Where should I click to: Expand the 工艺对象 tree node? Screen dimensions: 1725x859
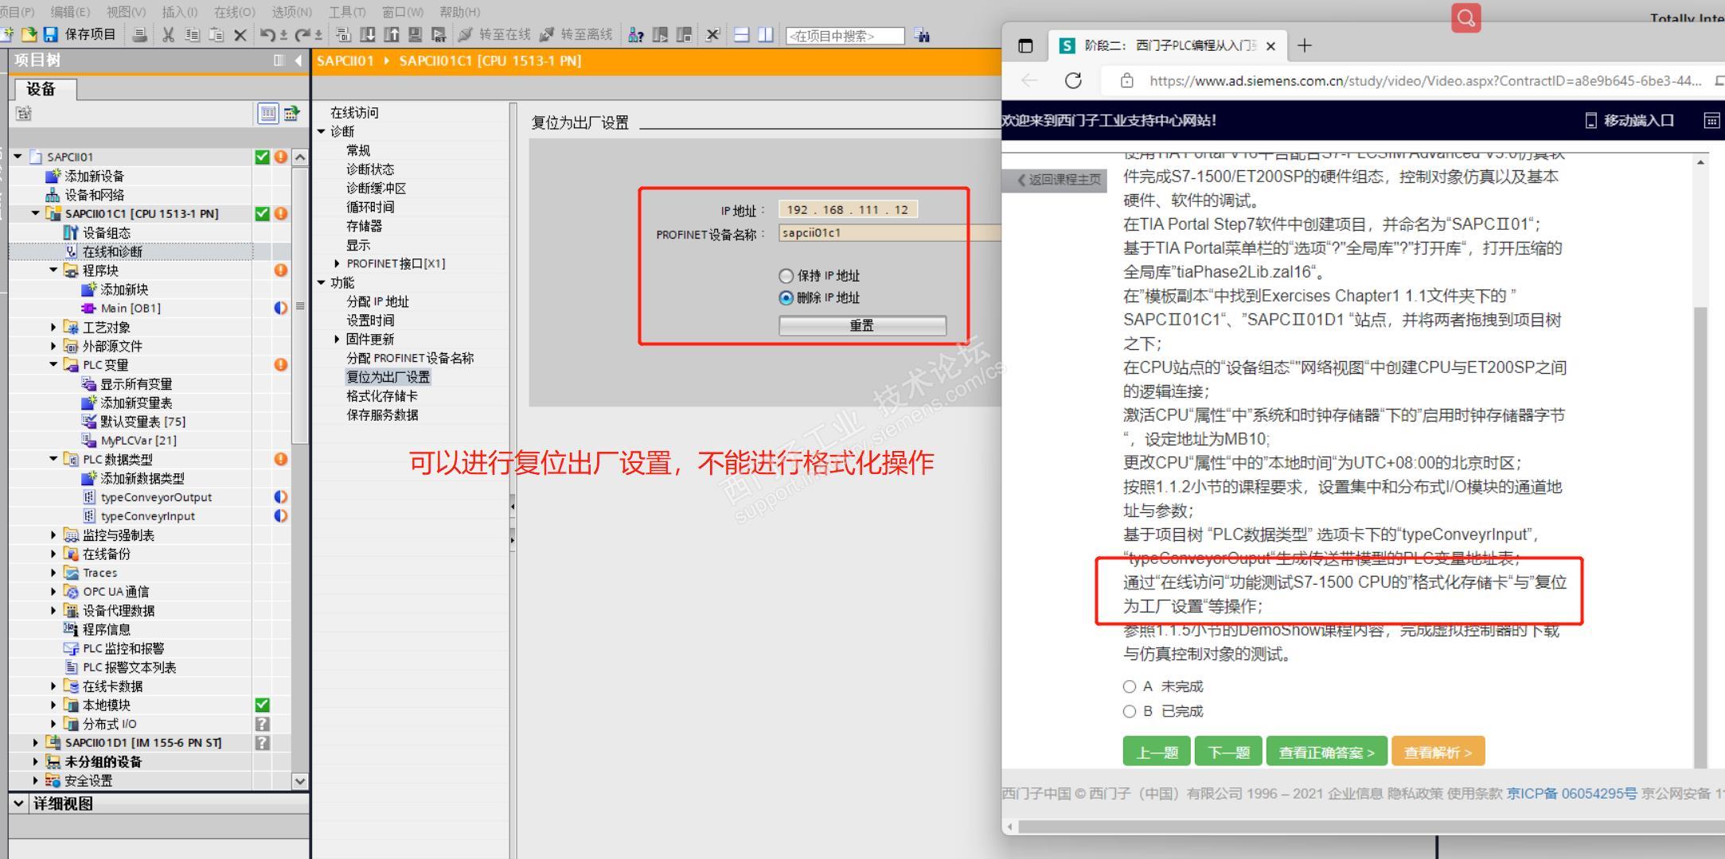pos(53,327)
